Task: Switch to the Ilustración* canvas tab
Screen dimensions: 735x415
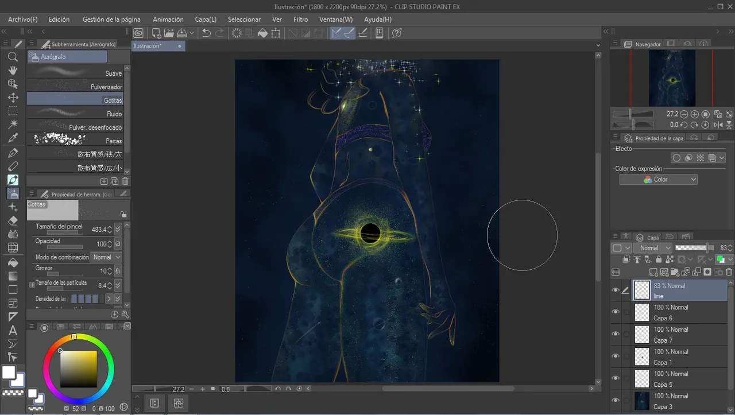Action: pos(158,46)
